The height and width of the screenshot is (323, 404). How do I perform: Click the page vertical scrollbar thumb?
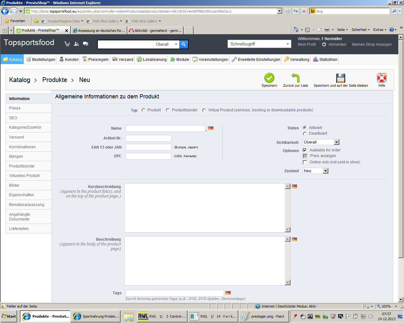click(401, 148)
